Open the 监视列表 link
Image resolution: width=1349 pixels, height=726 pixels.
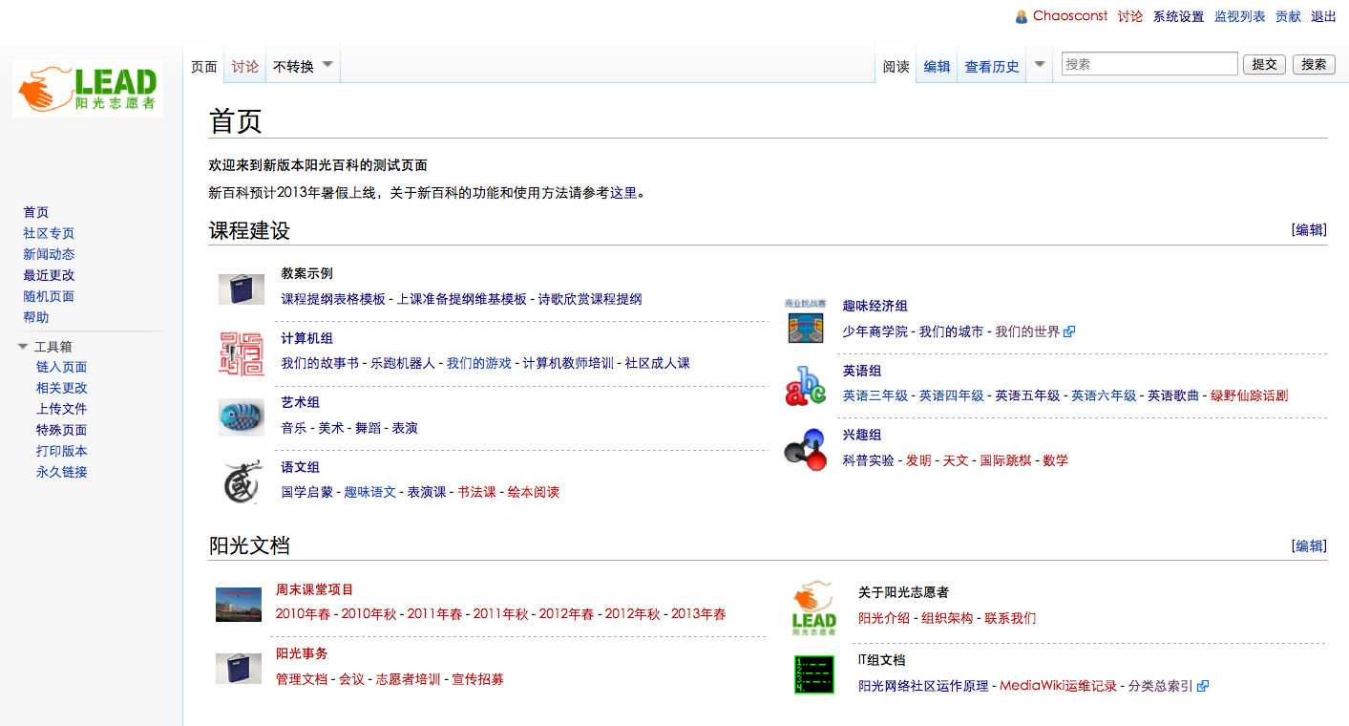[1240, 16]
